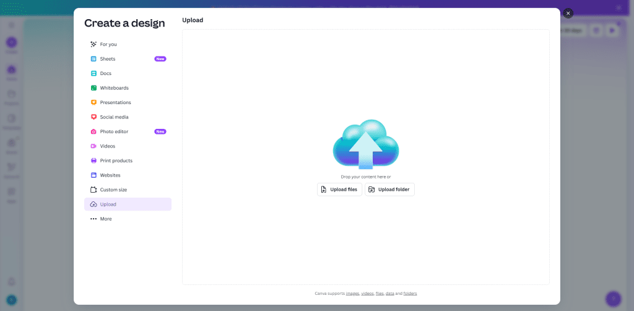
Task: Click the Templates icon, background sidebar
Action: [12, 118]
